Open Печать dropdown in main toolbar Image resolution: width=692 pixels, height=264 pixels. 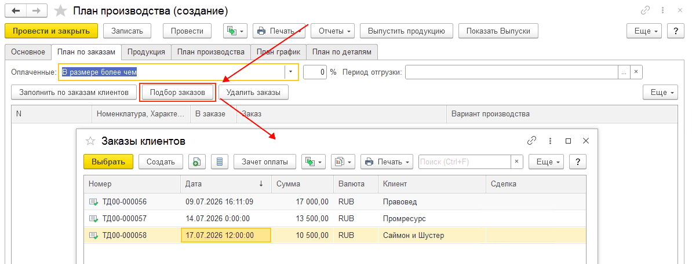point(279,31)
